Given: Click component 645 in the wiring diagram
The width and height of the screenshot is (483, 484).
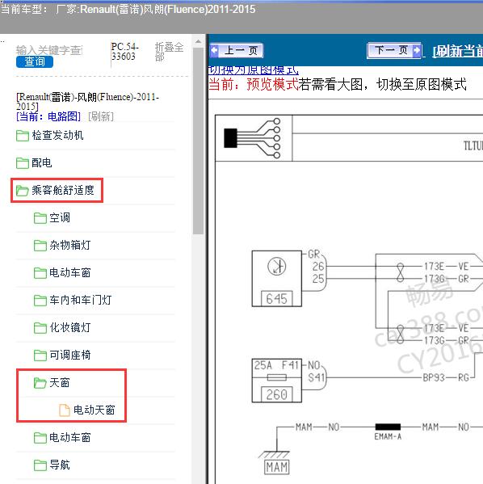Looking at the screenshot, I should click(x=276, y=279).
